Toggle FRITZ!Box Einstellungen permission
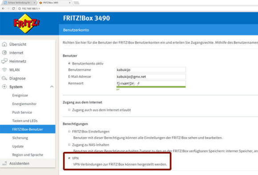The image size is (258, 175). point(69,131)
